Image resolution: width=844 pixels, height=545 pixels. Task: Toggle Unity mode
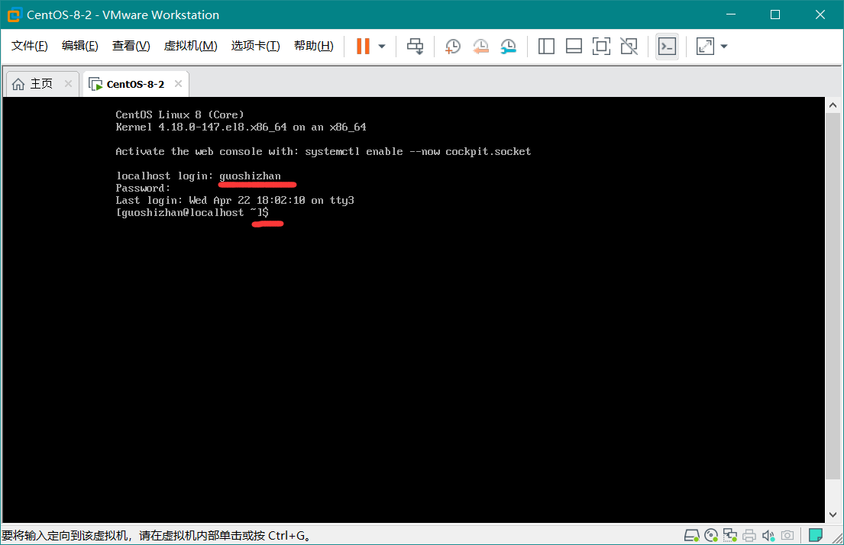click(629, 47)
